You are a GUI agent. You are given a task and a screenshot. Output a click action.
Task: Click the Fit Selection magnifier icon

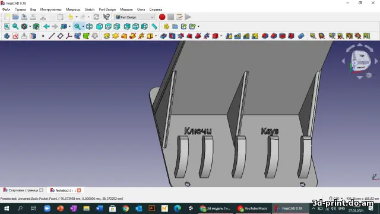[x=15, y=26]
